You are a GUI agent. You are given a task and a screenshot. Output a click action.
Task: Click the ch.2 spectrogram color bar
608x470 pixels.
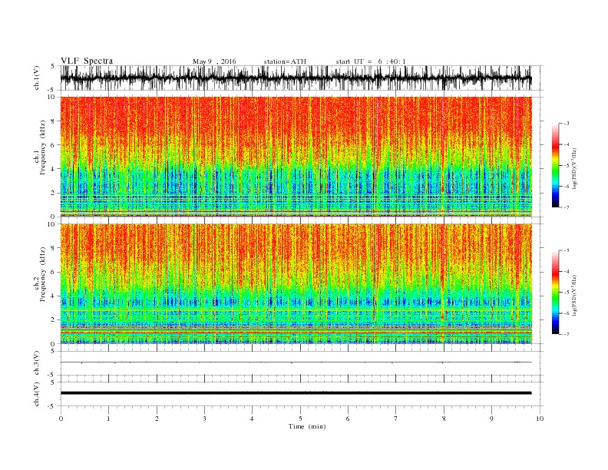(x=555, y=293)
